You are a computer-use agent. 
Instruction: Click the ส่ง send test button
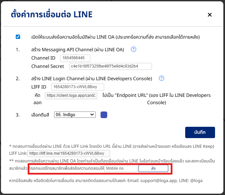coord(153,168)
